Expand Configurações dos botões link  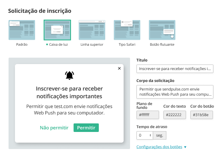click(x=159, y=147)
